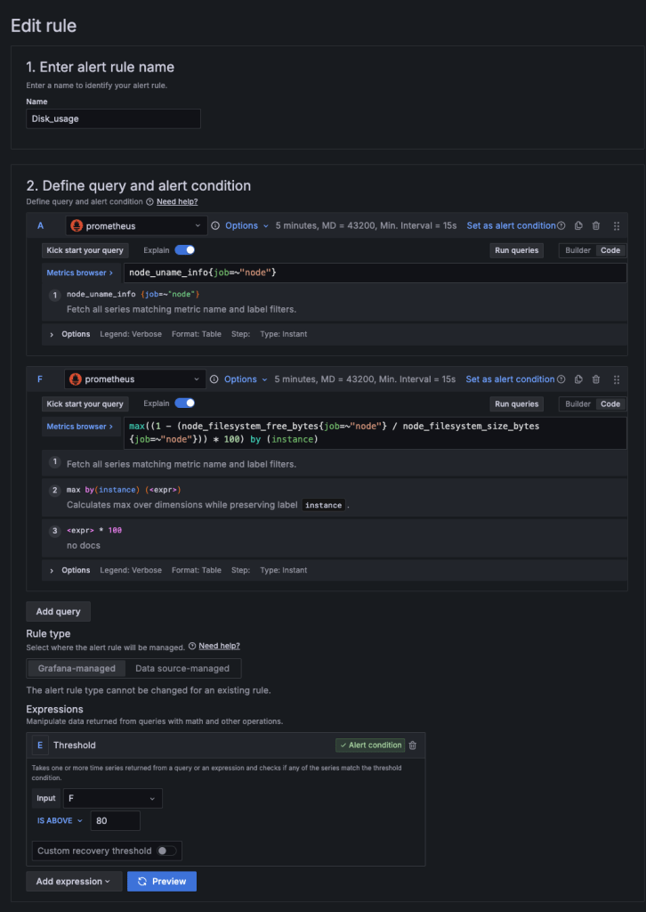
Task: Open the IS ABOVE condition selector
Action: coord(59,820)
